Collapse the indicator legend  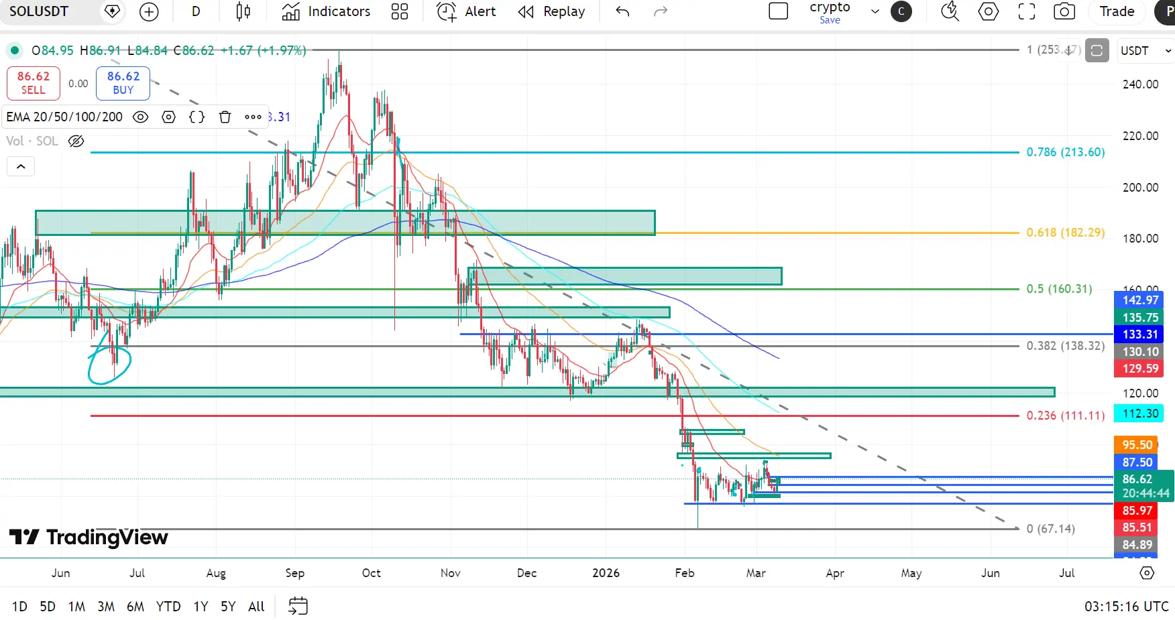(21, 167)
